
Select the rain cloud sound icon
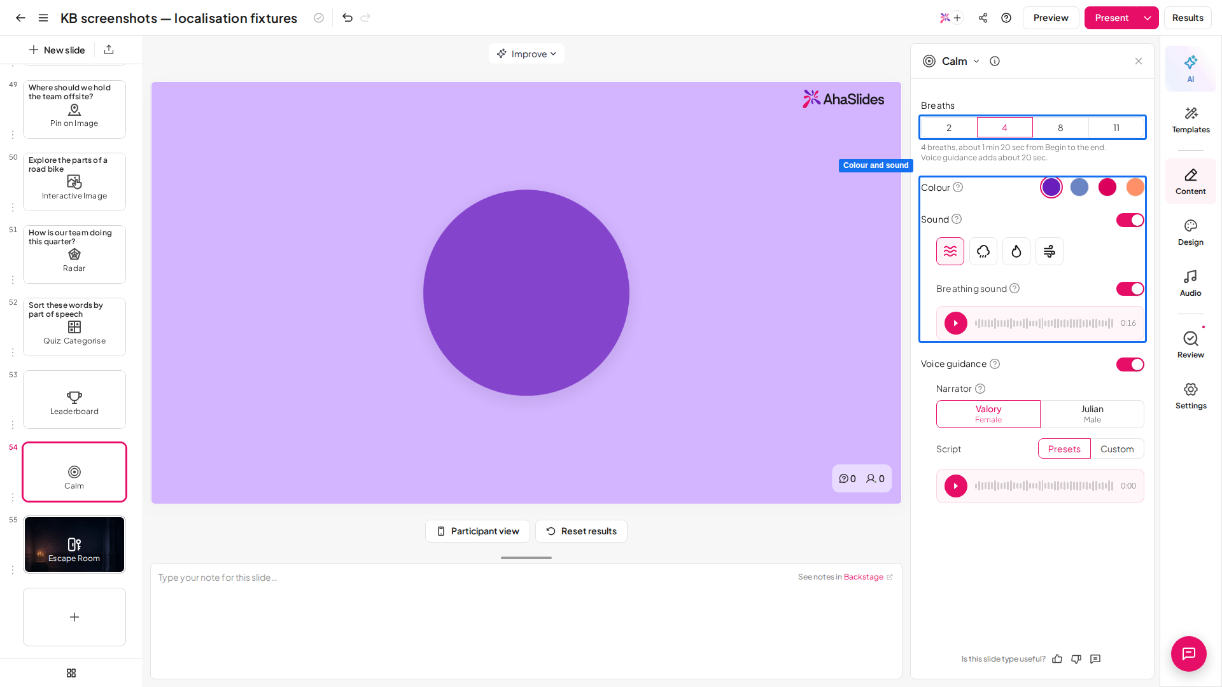[x=983, y=251]
